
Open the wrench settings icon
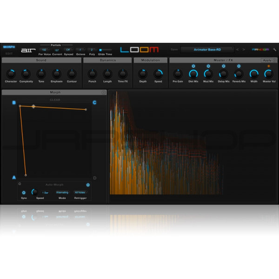pos(274,50)
